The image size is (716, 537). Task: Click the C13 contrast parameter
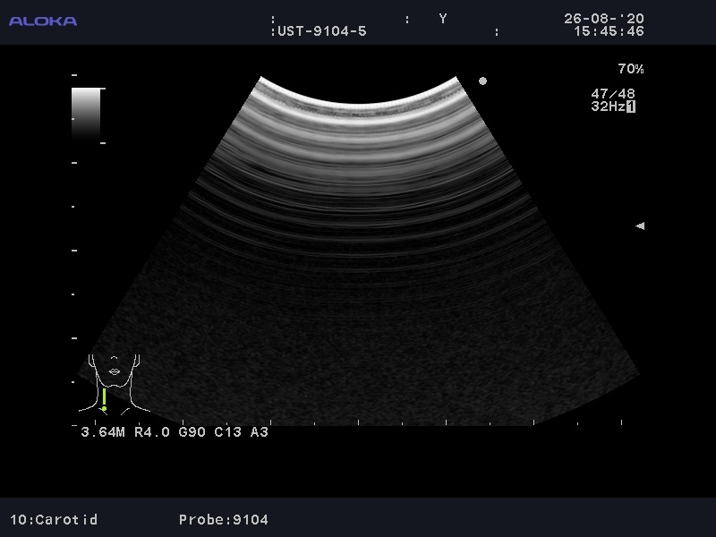click(228, 432)
